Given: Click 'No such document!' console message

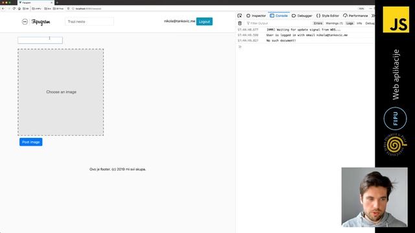Looking at the screenshot, I should (x=281, y=41).
